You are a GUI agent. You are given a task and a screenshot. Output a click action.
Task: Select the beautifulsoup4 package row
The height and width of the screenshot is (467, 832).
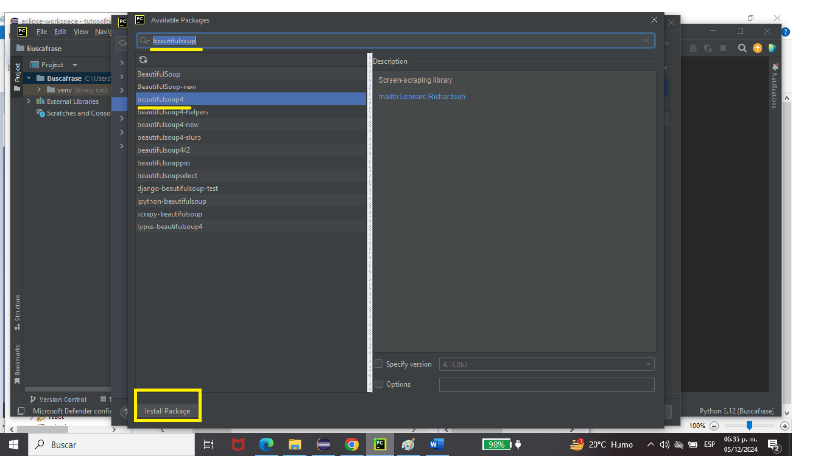[251, 99]
